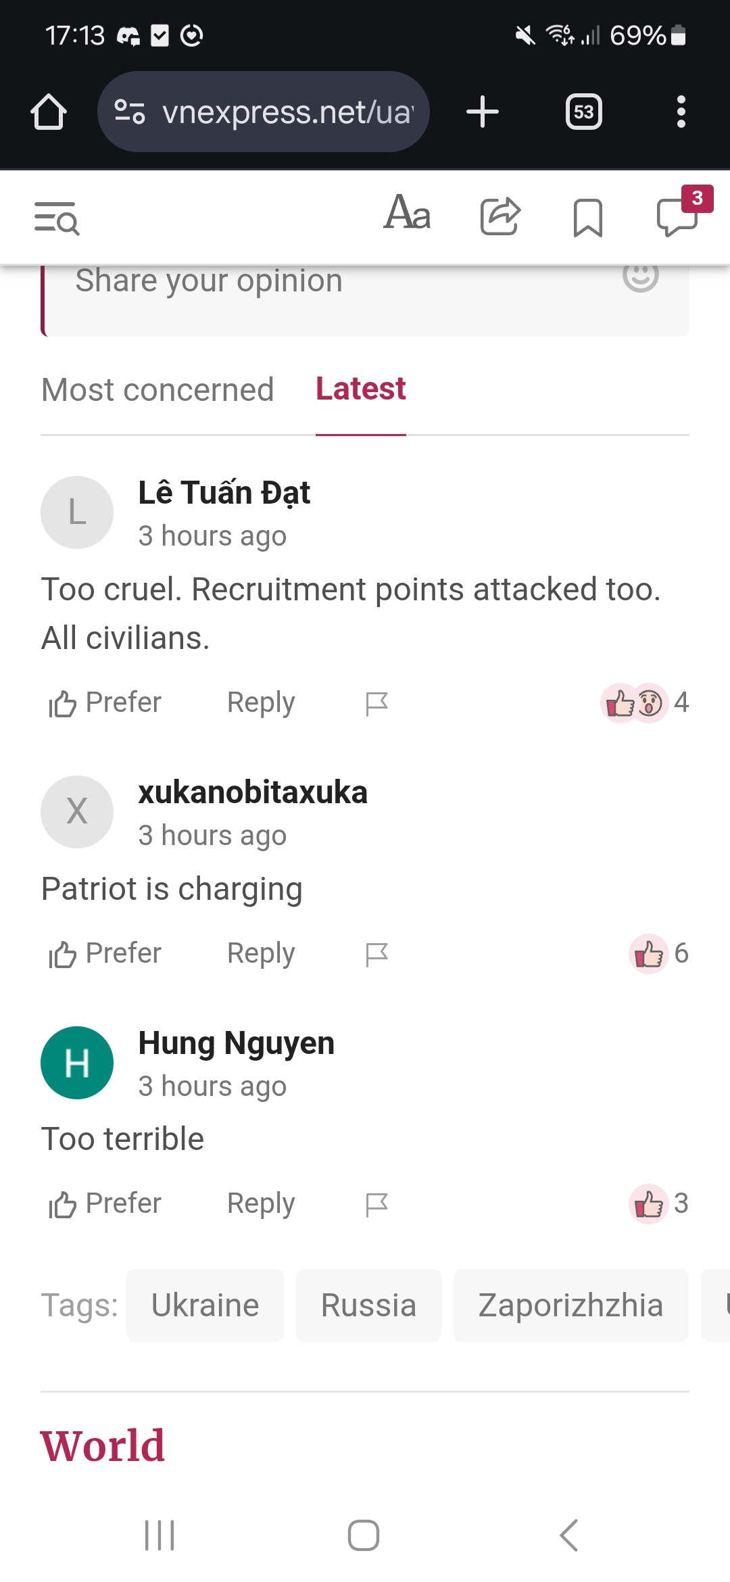730x1582 pixels.
Task: Open the Zaporizhzhia tag
Action: (570, 1305)
